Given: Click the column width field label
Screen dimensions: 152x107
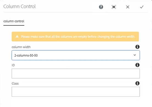Looking at the screenshot, I should [x=21, y=47].
